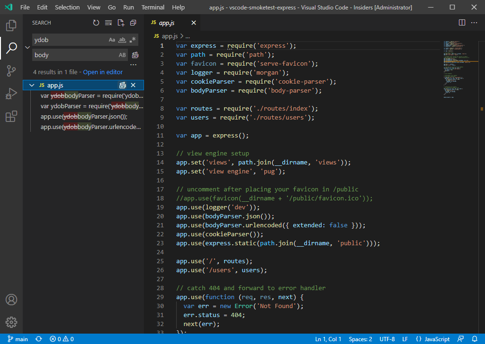
Task: Open the Manage settings gear
Action: click(x=11, y=322)
